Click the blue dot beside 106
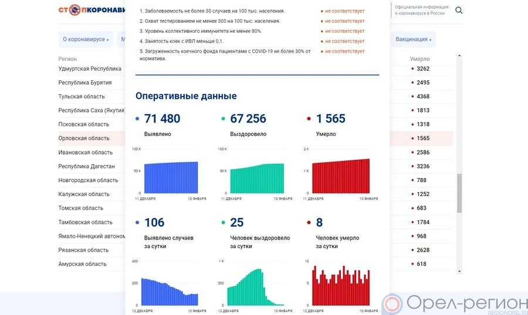This screenshot has width=528, height=315. click(137, 223)
